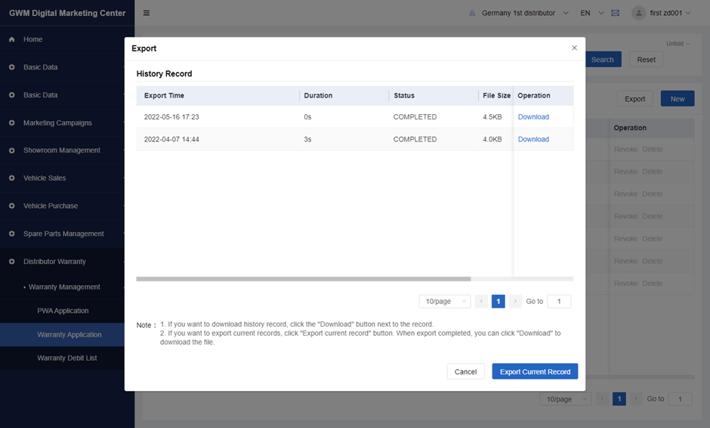
Task: Go to previous page in Export dialog
Action: tap(481, 301)
